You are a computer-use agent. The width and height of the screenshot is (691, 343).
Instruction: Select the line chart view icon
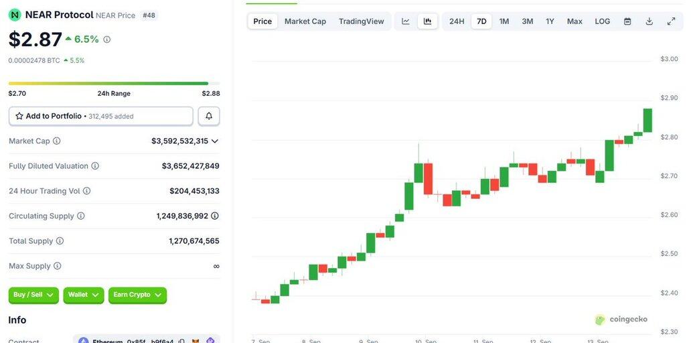[x=406, y=21]
